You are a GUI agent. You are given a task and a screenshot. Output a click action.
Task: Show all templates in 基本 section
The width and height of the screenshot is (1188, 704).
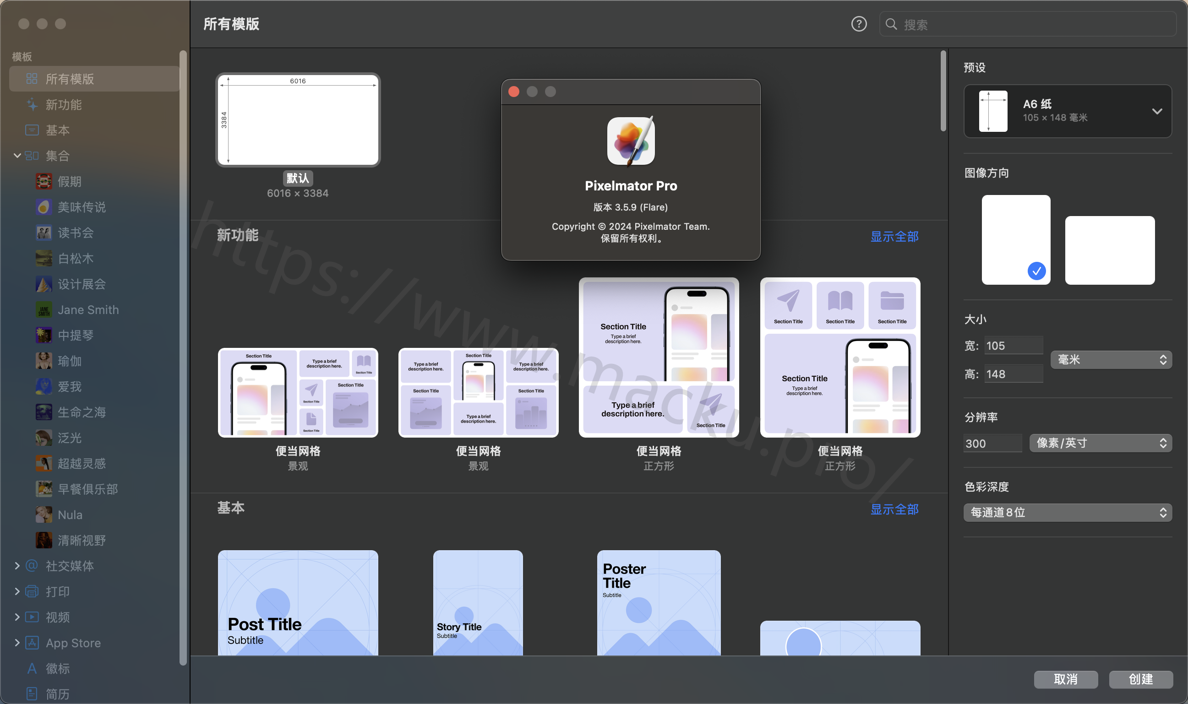(x=894, y=509)
